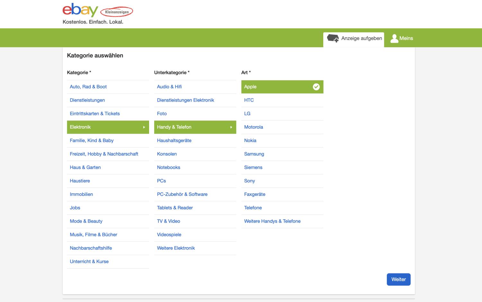This screenshot has width=482, height=302.
Task: Choose HTC as the type
Action: coord(282,100)
